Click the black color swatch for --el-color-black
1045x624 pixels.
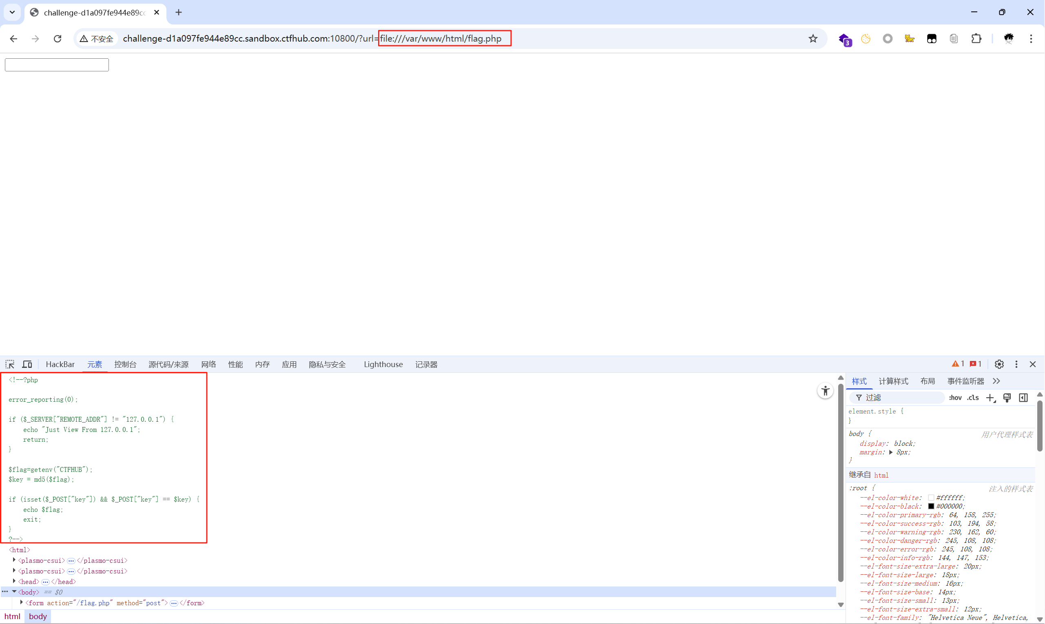(931, 506)
